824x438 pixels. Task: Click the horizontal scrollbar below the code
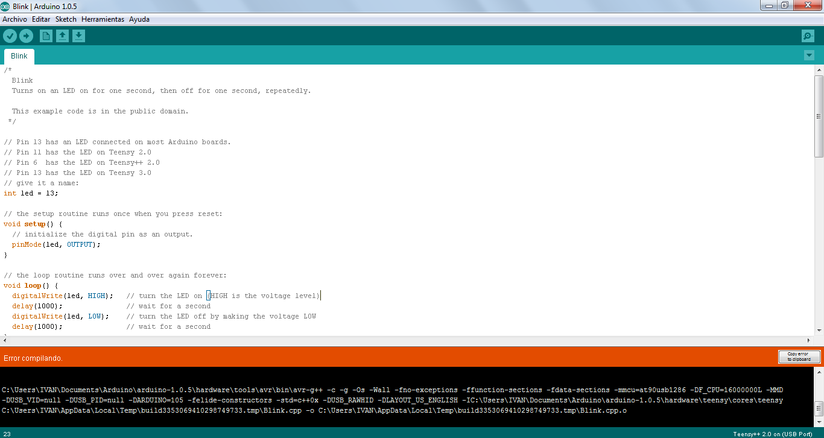pyautogui.click(x=410, y=340)
